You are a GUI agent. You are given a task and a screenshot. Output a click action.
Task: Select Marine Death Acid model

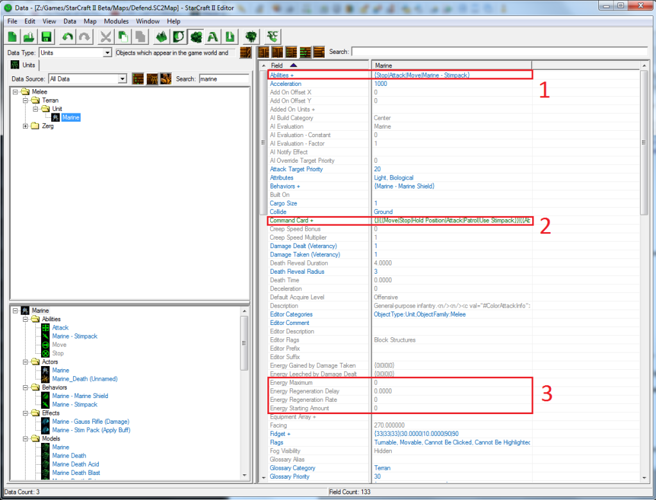tap(76, 464)
